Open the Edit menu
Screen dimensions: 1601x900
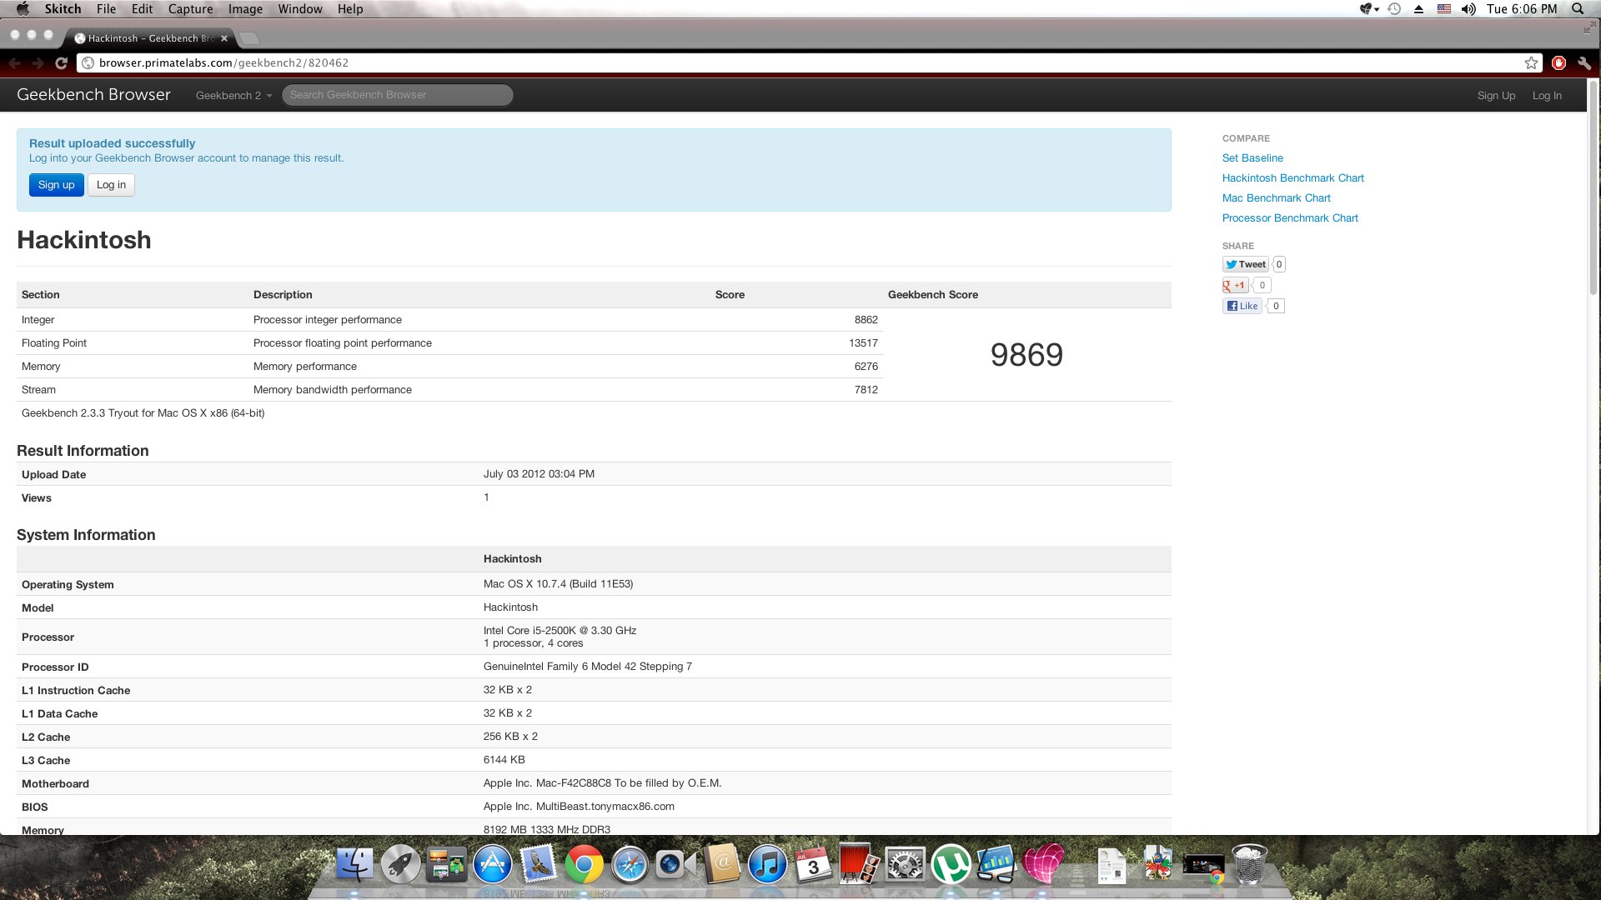[142, 9]
